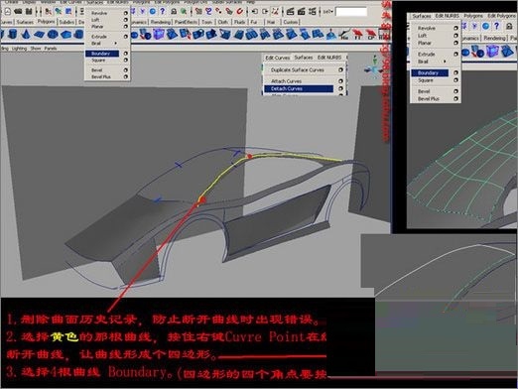The height and width of the screenshot is (389, 518).
Task: Switch to the Custom shelf tab
Action: (291, 22)
